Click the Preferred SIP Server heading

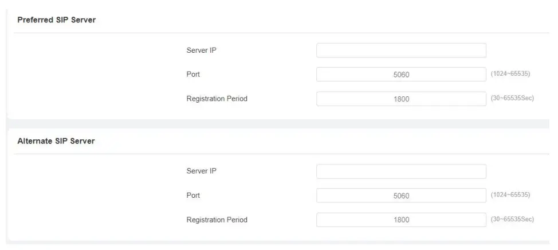tap(56, 20)
